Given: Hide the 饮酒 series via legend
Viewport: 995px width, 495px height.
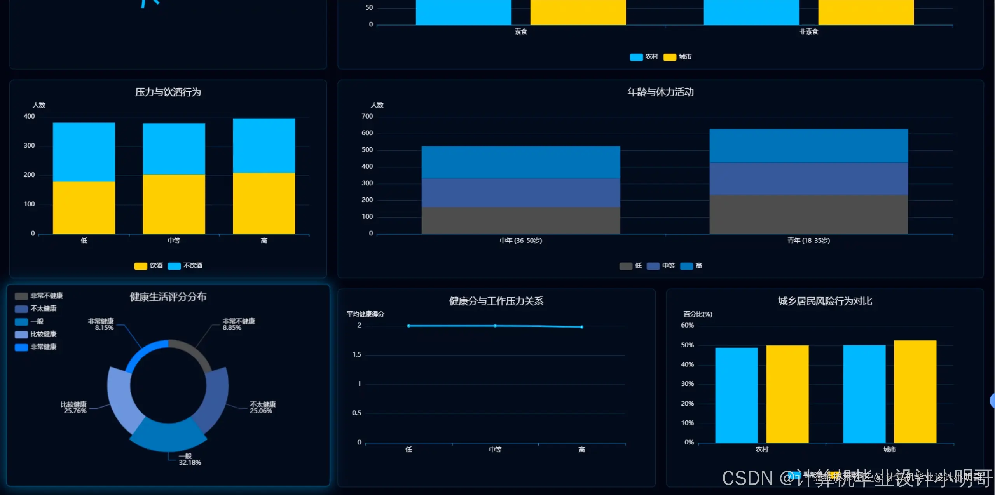Looking at the screenshot, I should tap(140, 266).
